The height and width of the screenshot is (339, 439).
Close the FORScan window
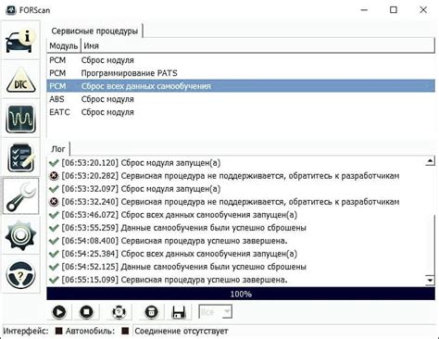click(423, 10)
